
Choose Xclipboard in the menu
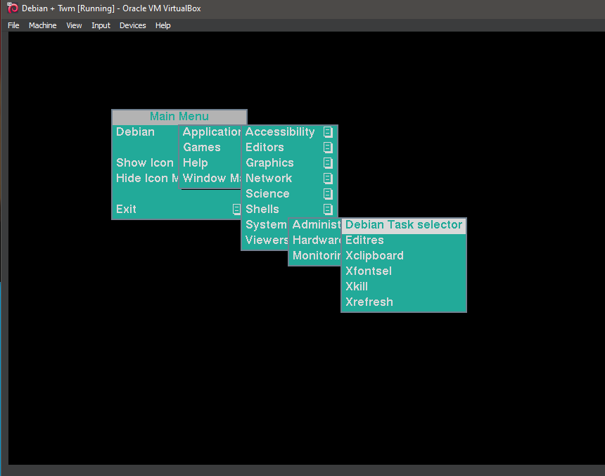click(x=374, y=256)
